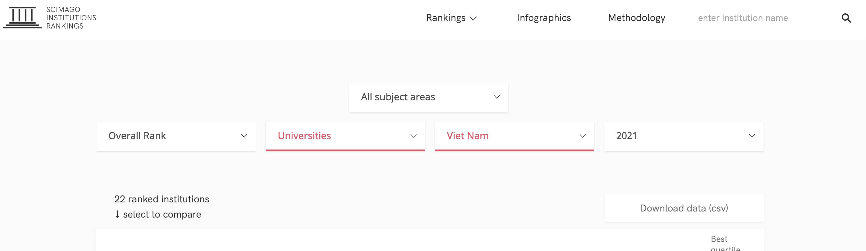Go to the Infographics page
Screen dimensions: 866x251
544,18
